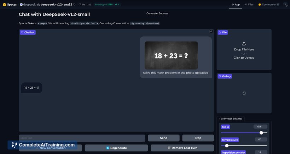Screen dimensions: 290x154
Task: Click the image placeholder icon in Gallery
Action: pos(244,93)
